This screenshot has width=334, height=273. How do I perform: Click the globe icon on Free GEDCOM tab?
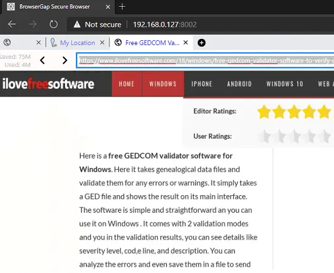pos(118,43)
